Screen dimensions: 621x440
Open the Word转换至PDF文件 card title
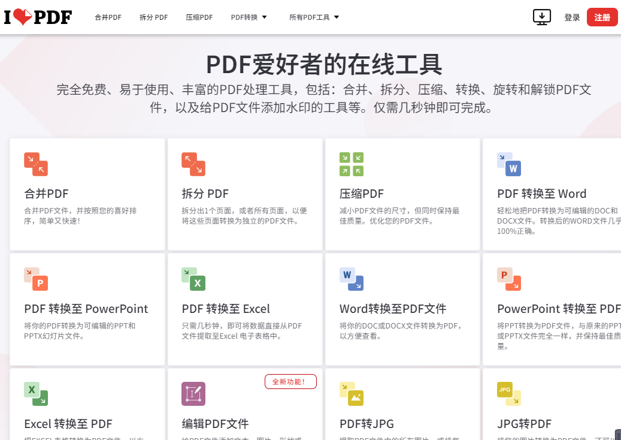pos(393,309)
